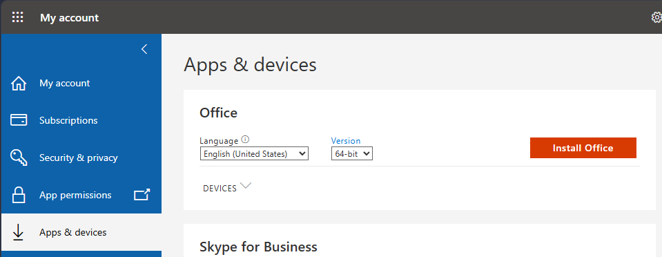Collapse the sidebar with the chevron arrow

tap(144, 49)
